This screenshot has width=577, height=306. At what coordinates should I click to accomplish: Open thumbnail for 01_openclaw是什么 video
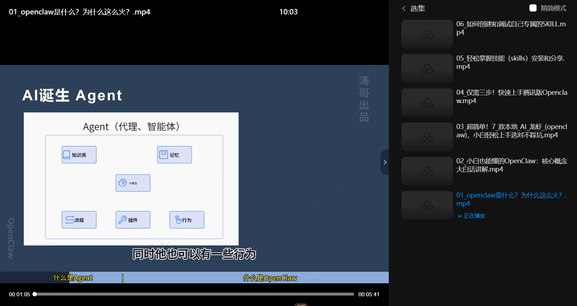click(427, 205)
